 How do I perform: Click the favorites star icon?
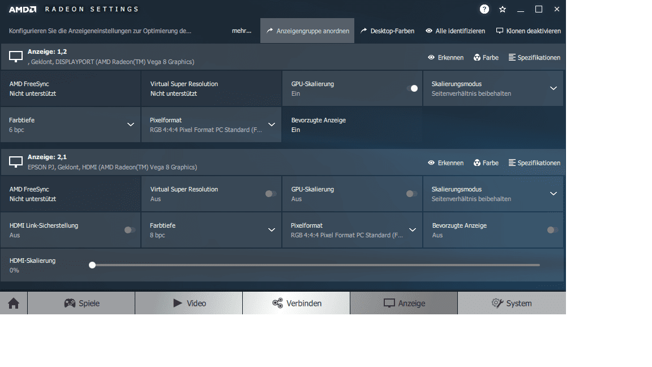click(503, 9)
